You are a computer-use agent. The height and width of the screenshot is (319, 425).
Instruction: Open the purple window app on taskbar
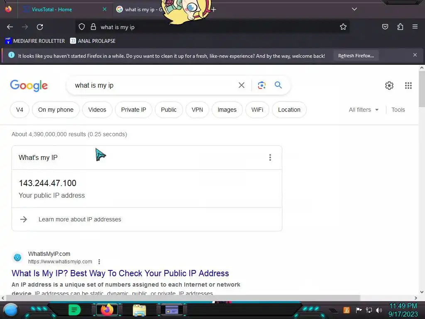171,310
